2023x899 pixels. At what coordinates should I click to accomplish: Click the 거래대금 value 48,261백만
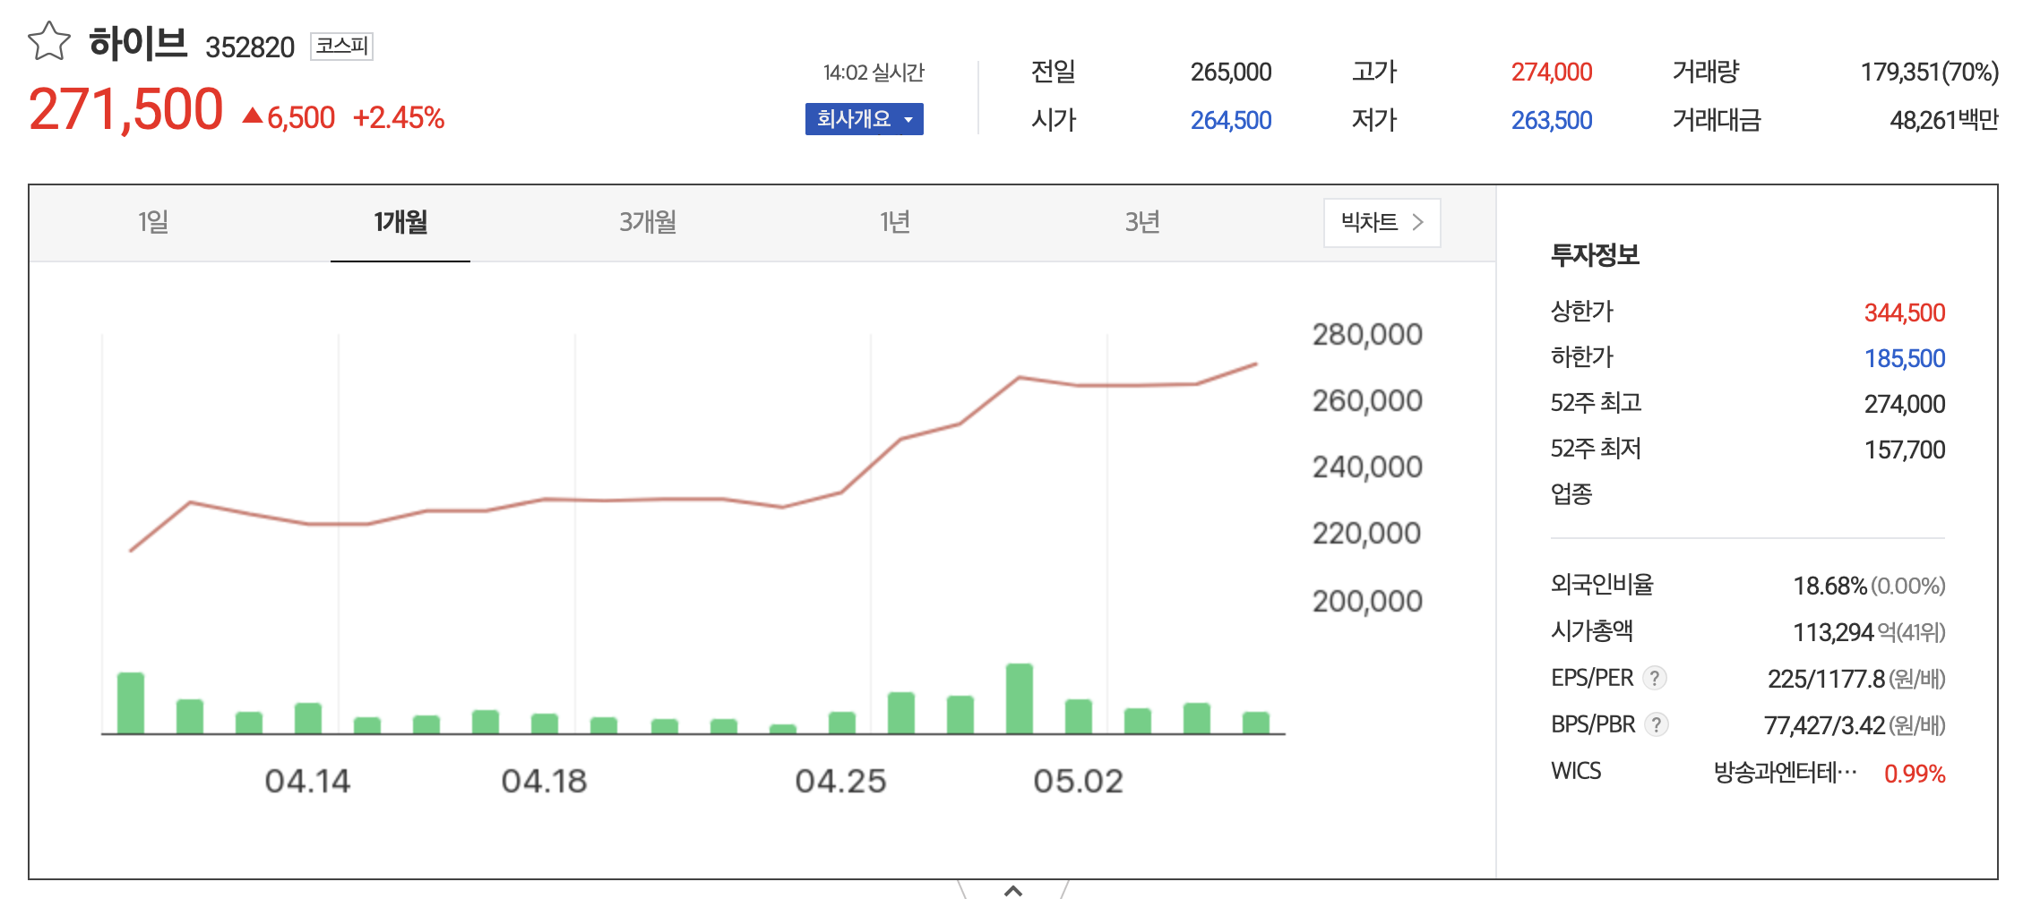tap(1944, 121)
